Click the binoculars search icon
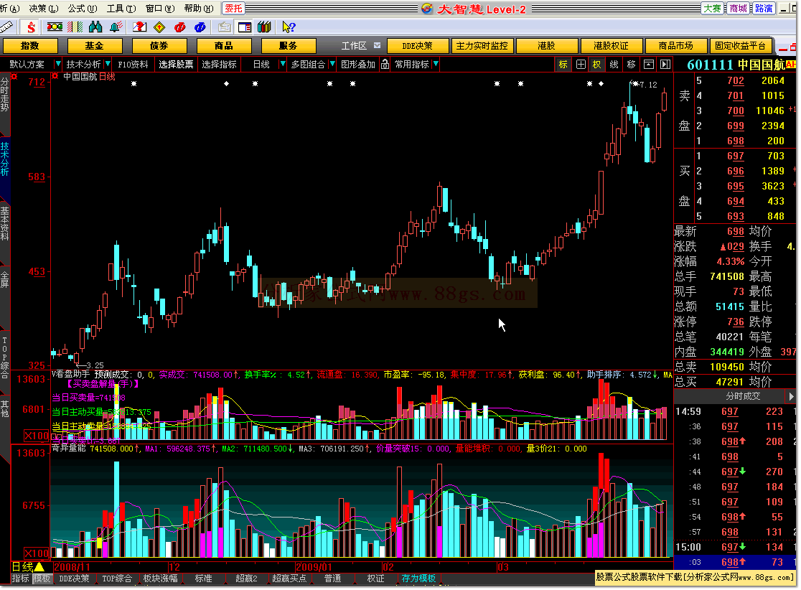Screen dimensions: 801x590 pyautogui.click(x=95, y=27)
